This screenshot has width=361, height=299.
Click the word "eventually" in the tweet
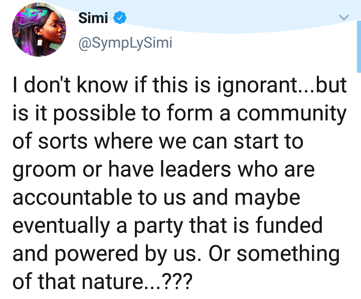(61, 226)
